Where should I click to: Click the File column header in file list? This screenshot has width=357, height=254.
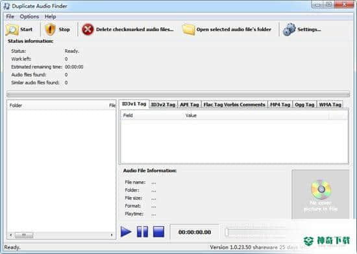click(112, 105)
